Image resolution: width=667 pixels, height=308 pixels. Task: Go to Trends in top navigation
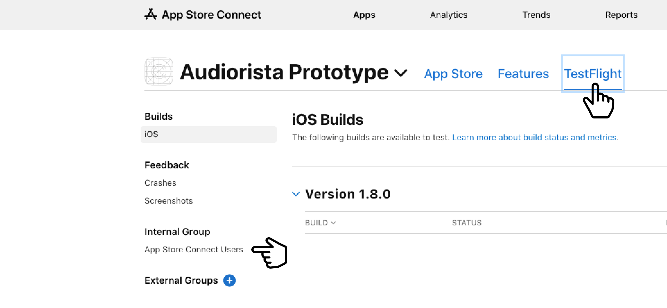536,15
